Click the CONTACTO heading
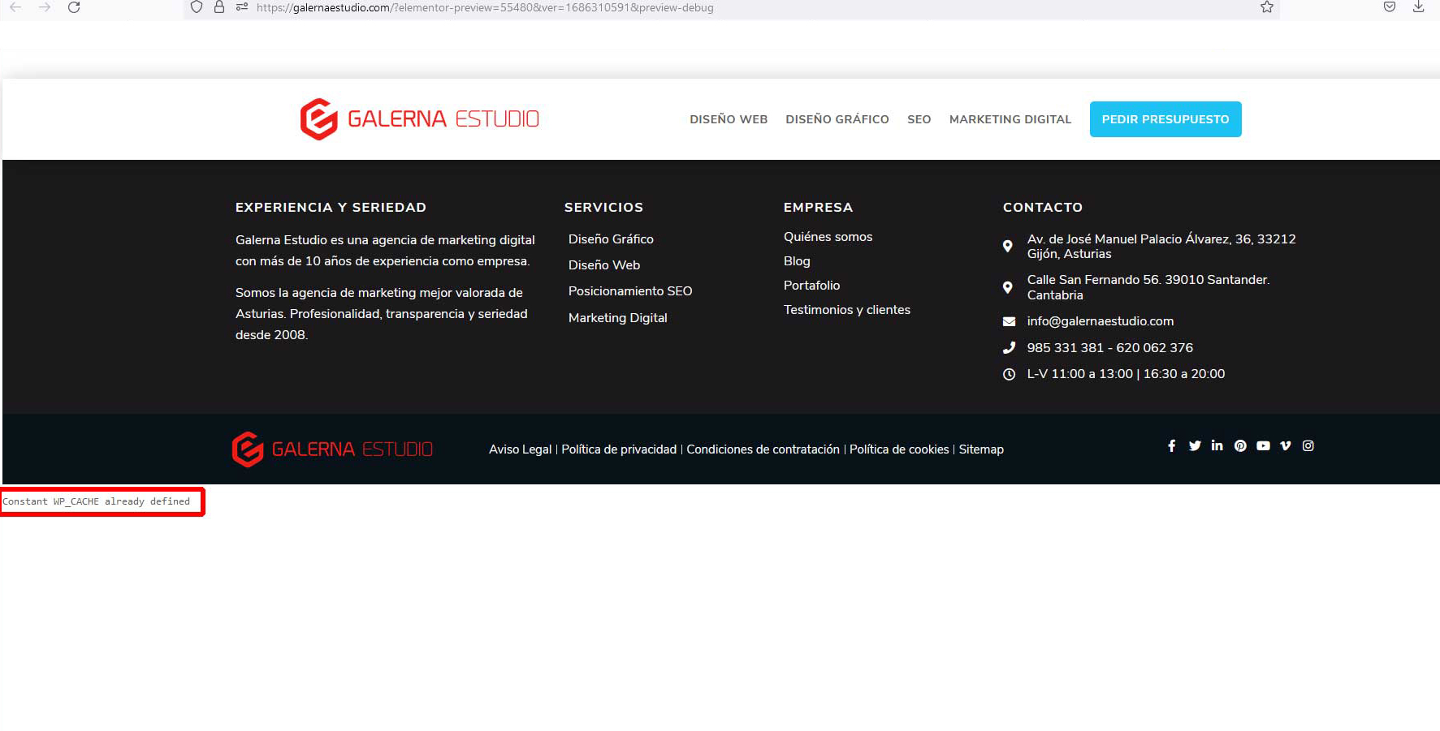The height and width of the screenshot is (731, 1440). pos(1043,208)
